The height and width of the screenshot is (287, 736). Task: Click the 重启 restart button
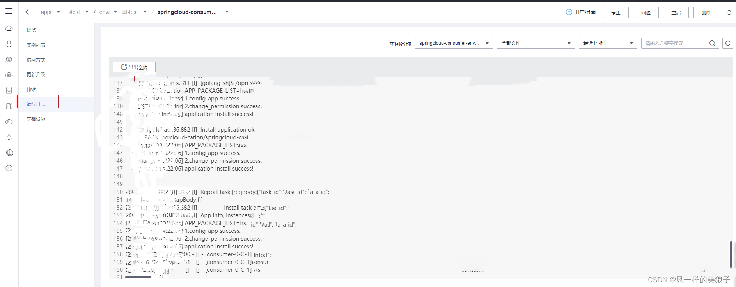click(x=676, y=12)
